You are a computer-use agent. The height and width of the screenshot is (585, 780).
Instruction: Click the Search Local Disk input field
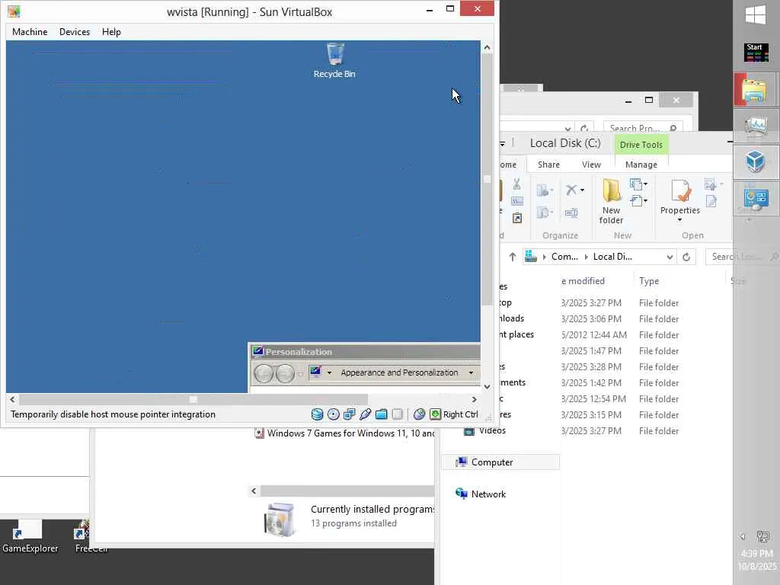pyautogui.click(x=743, y=257)
